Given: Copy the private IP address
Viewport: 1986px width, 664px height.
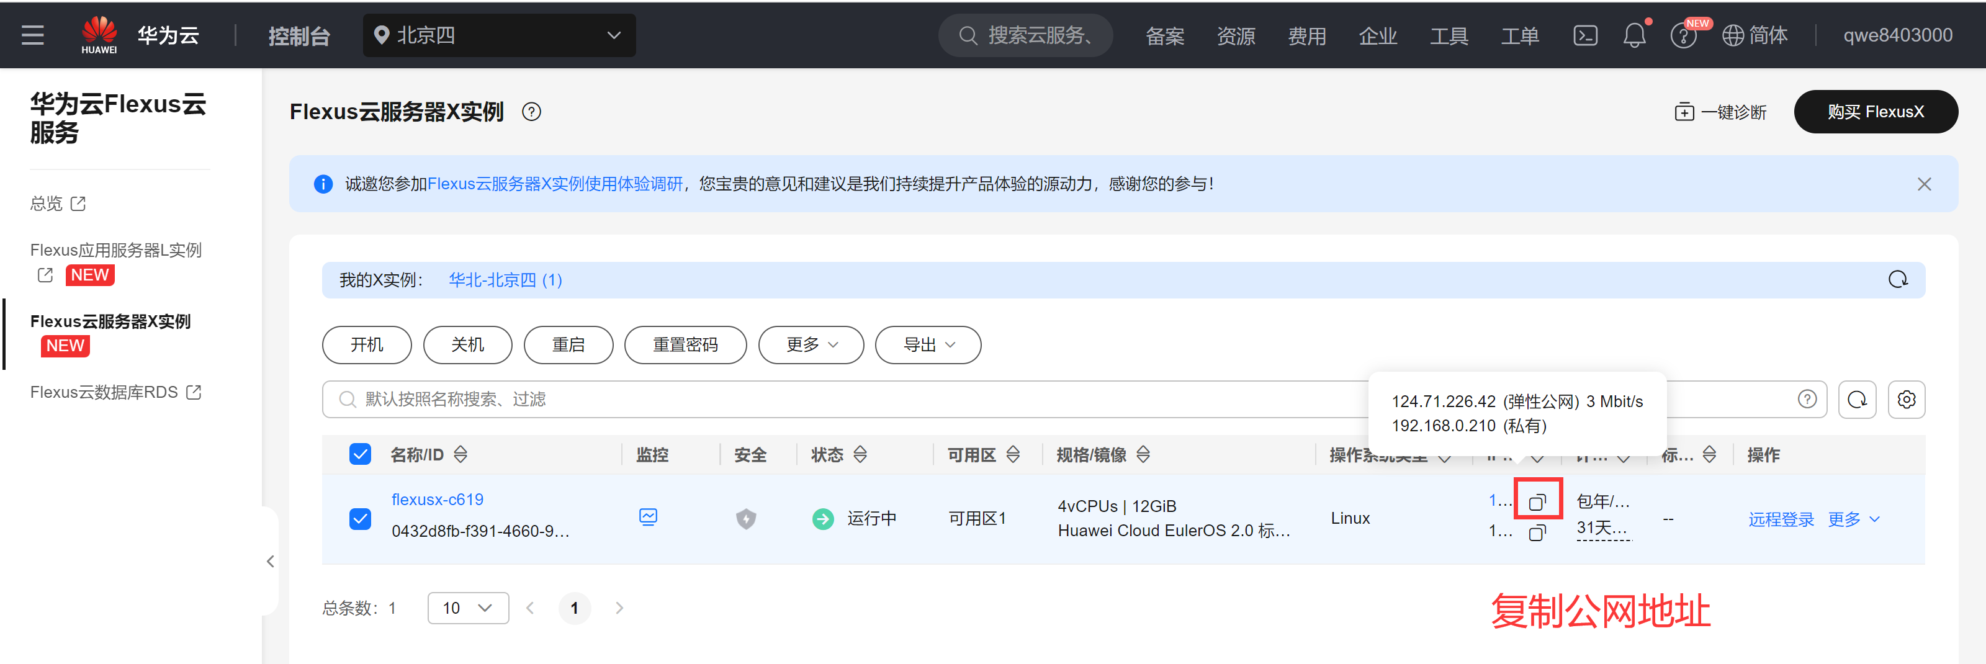Looking at the screenshot, I should (x=1537, y=532).
